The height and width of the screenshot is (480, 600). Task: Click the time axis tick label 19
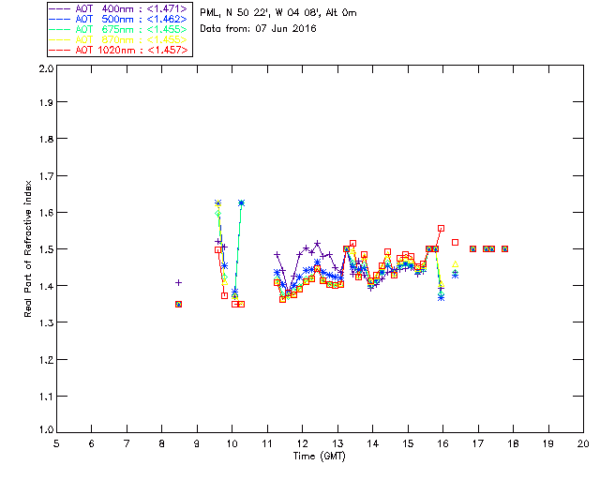coord(548,443)
